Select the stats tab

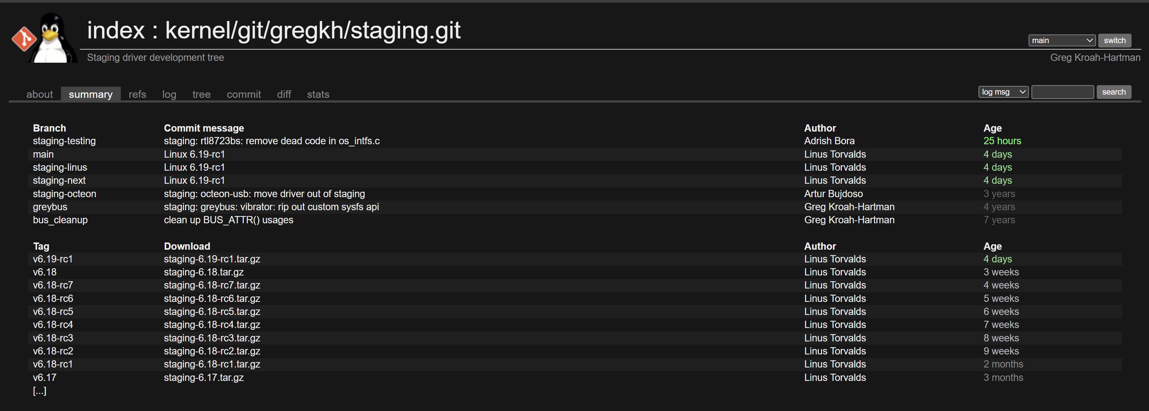coord(317,95)
